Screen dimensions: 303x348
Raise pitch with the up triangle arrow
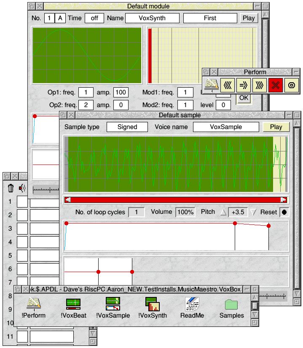tap(223, 213)
